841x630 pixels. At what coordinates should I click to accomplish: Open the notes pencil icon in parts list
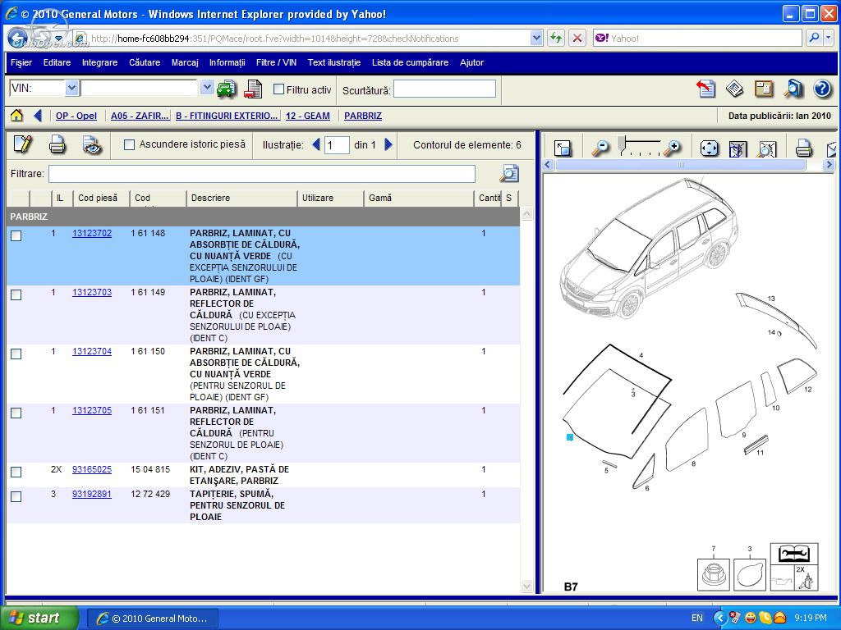point(23,144)
